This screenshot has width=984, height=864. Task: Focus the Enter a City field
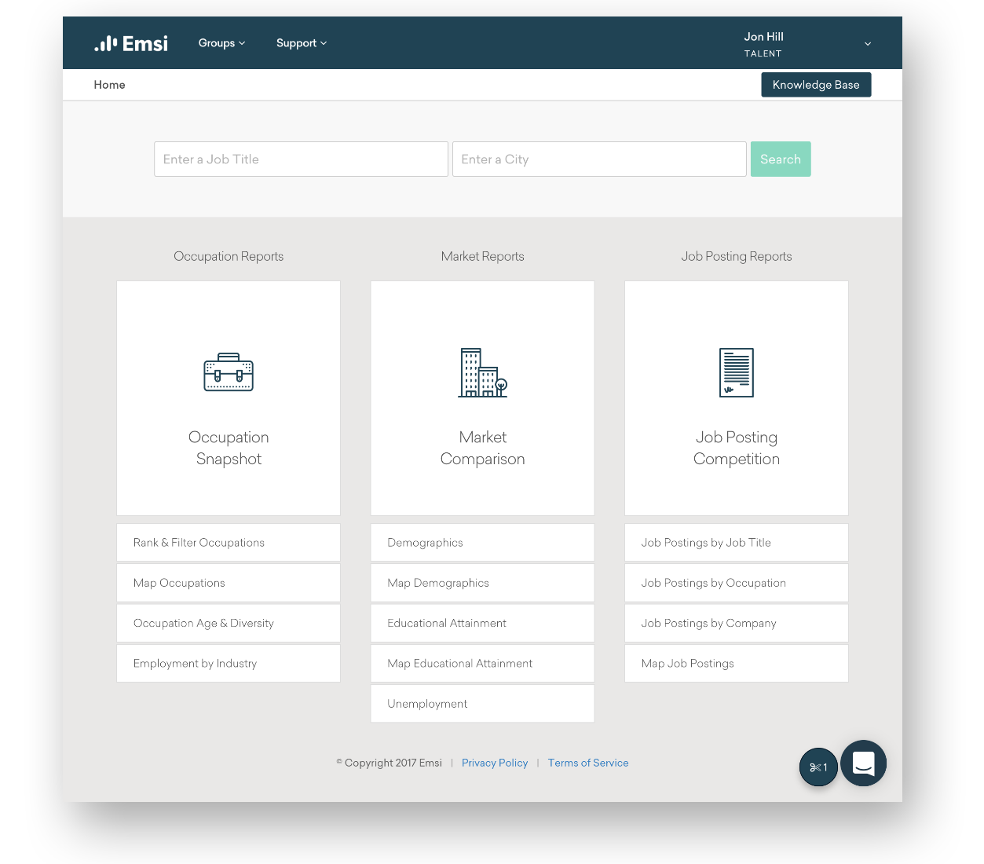(599, 159)
